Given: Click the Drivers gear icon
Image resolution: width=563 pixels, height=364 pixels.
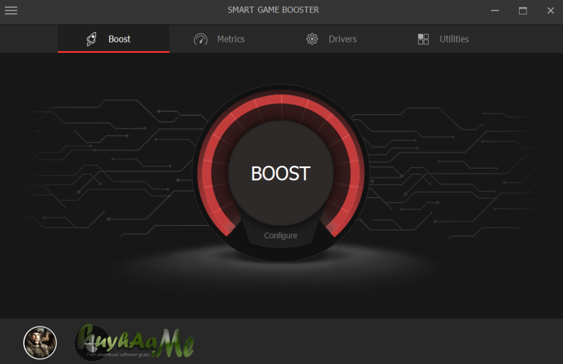Looking at the screenshot, I should pyautogui.click(x=312, y=39).
